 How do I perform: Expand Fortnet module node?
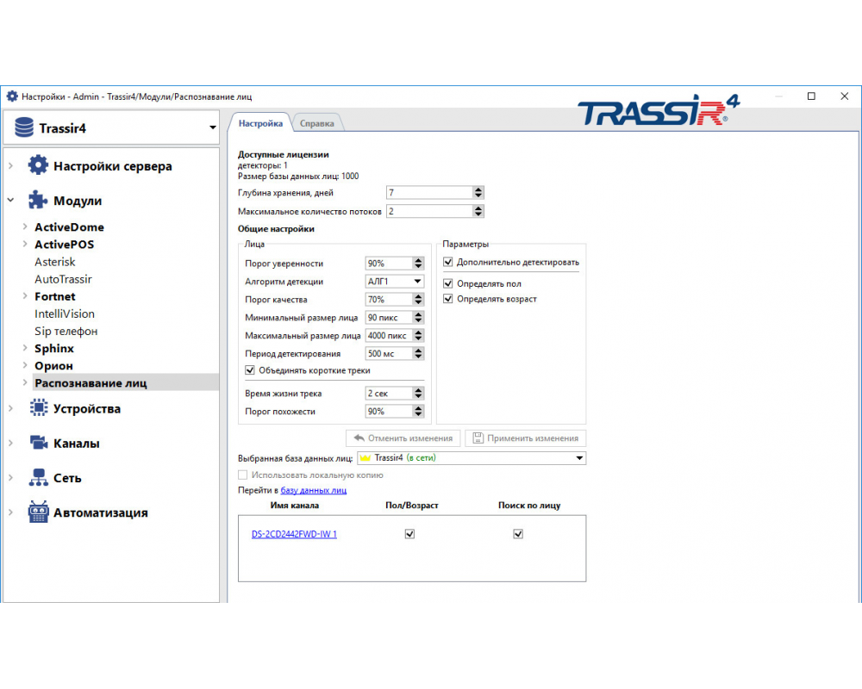pos(25,296)
